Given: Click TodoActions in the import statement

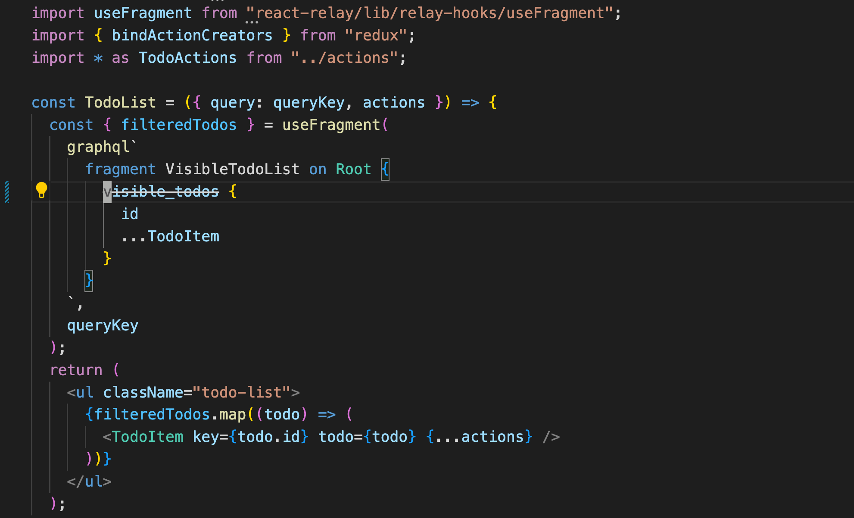Looking at the screenshot, I should tap(187, 58).
